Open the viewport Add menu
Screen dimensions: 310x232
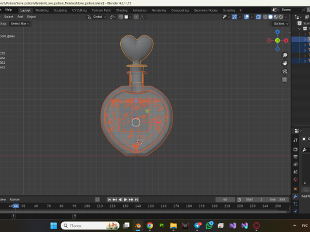pos(20,17)
